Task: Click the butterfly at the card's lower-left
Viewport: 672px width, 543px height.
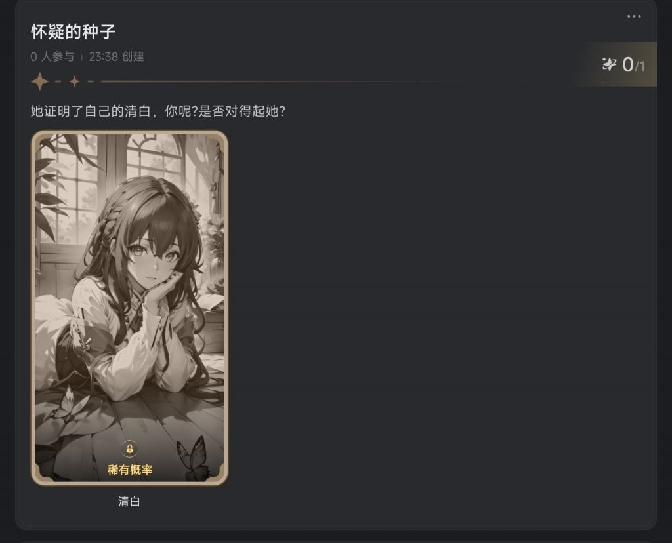Action: tap(66, 404)
